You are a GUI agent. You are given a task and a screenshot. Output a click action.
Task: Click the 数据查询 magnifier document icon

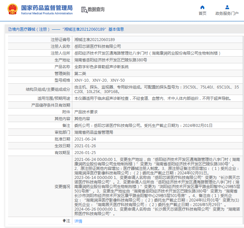click(x=84, y=10)
